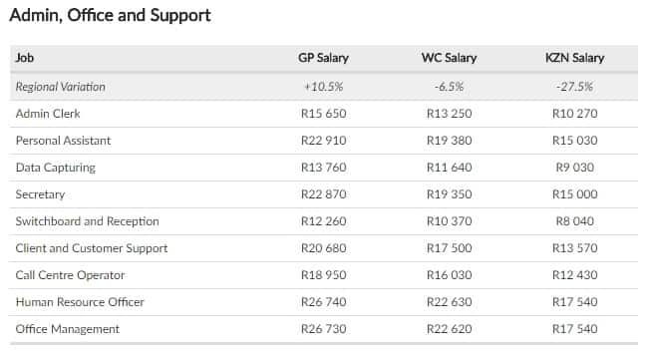658x363 pixels.
Task: Select the KZN Salary column header
Action: coord(574,58)
